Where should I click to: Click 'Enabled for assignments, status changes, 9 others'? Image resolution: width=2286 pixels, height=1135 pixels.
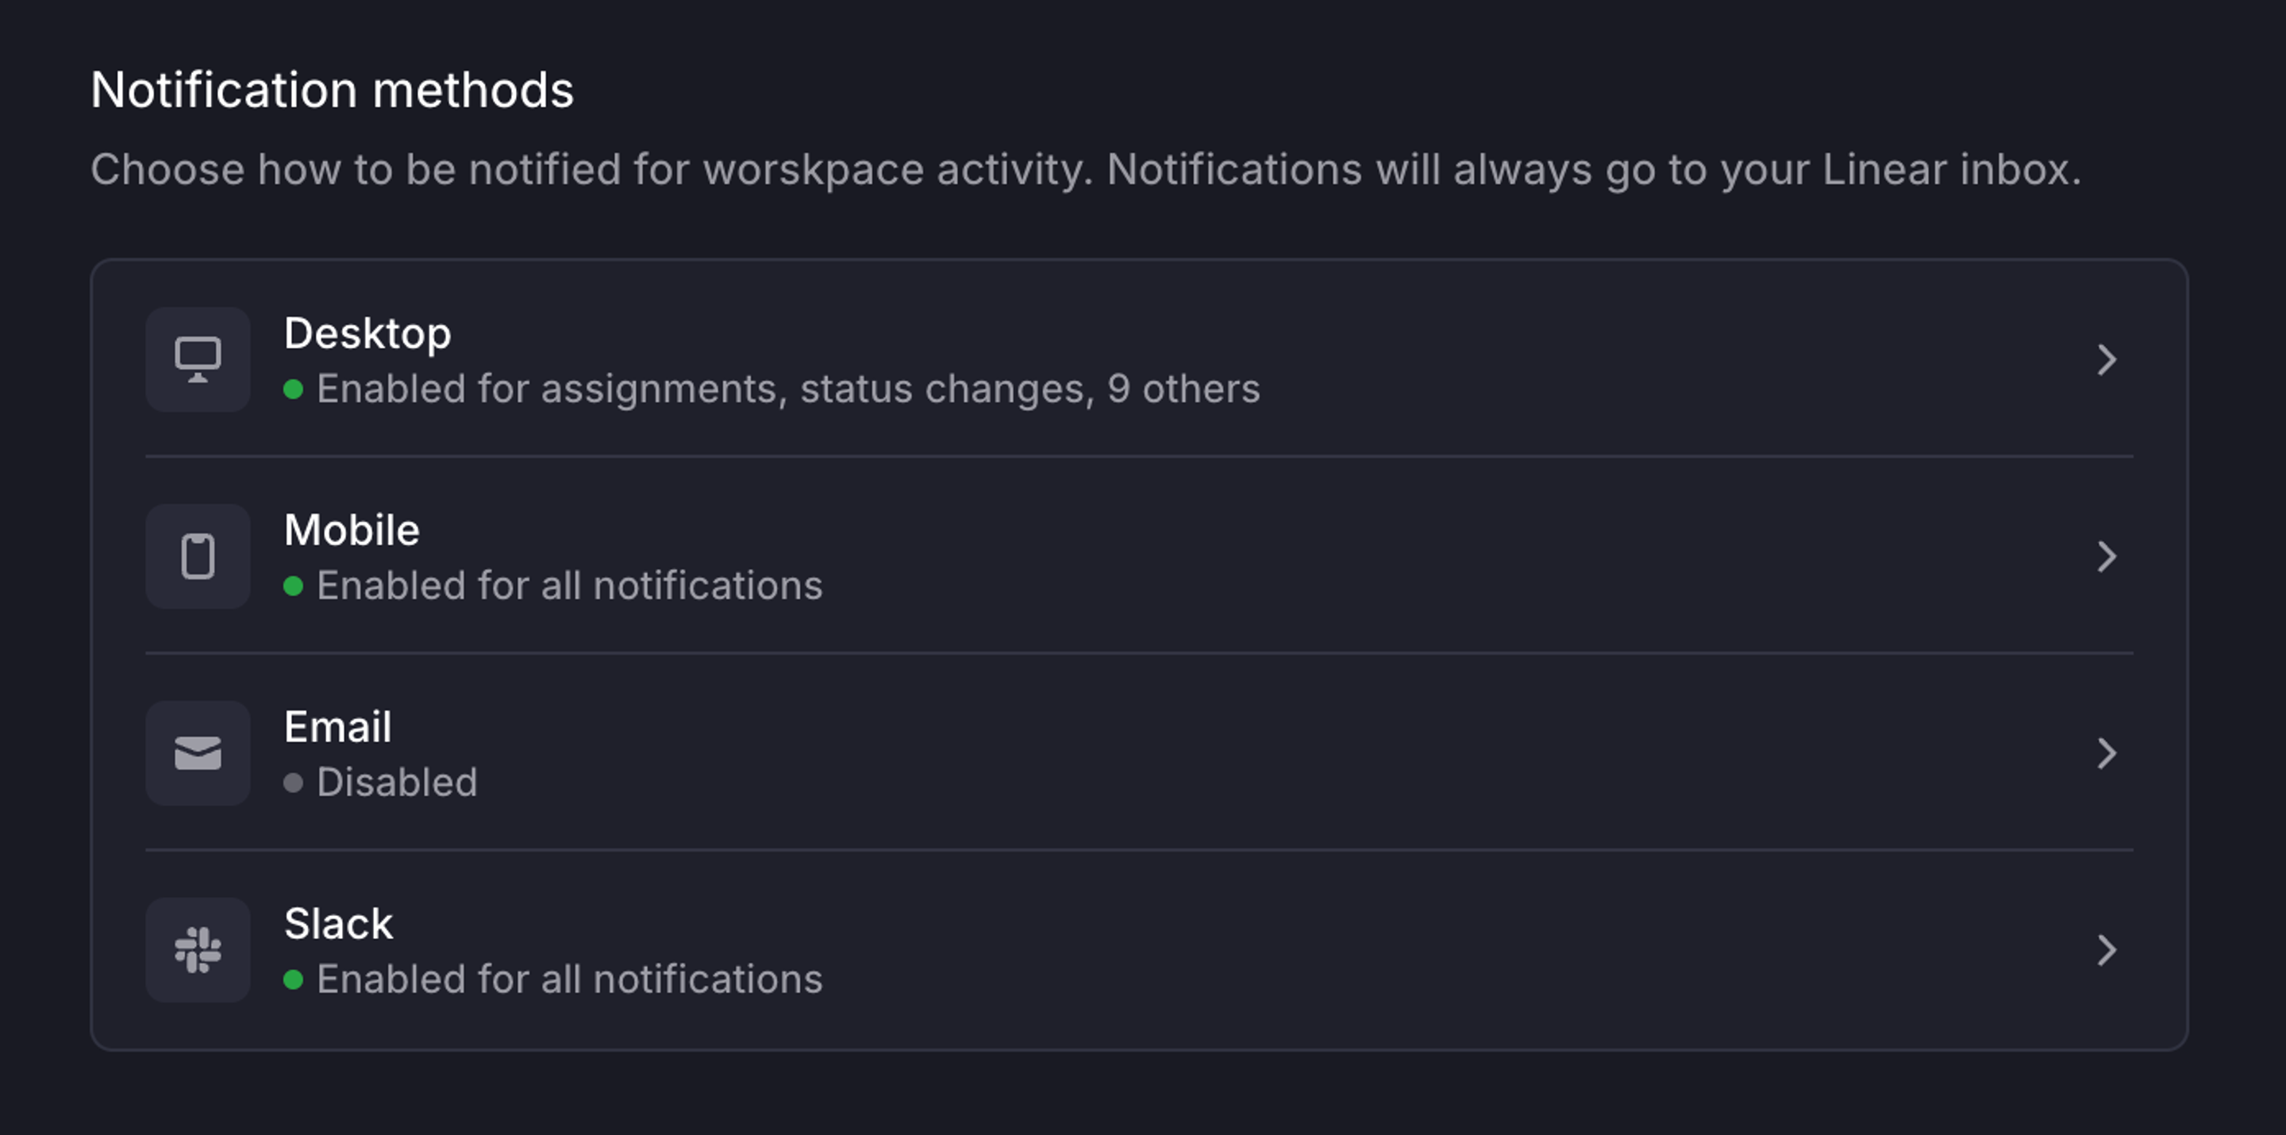point(787,389)
